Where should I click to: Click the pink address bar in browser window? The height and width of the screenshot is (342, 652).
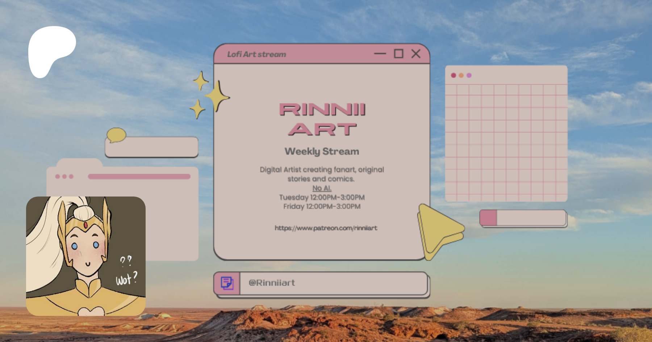click(139, 177)
